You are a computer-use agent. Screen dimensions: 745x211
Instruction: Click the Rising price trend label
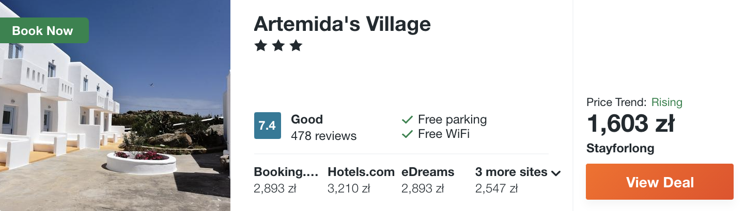(666, 102)
